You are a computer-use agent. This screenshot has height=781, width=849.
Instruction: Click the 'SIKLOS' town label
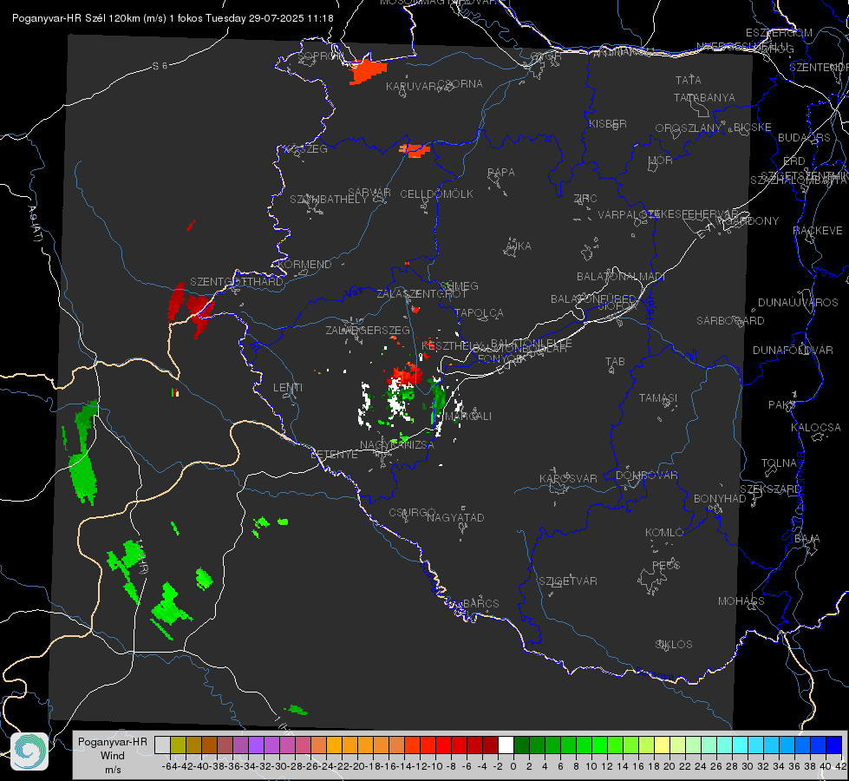coord(674,645)
